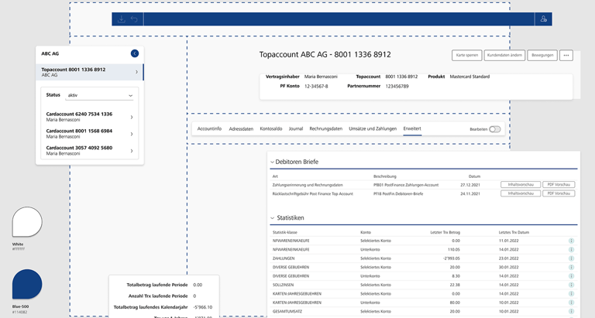Click the info icon on the ZAHLUNGEN row
The height and width of the screenshot is (318, 595).
[x=571, y=258]
